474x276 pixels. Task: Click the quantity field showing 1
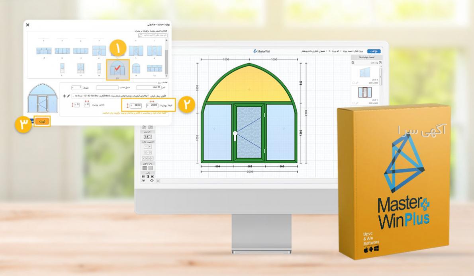pyautogui.click(x=76, y=87)
